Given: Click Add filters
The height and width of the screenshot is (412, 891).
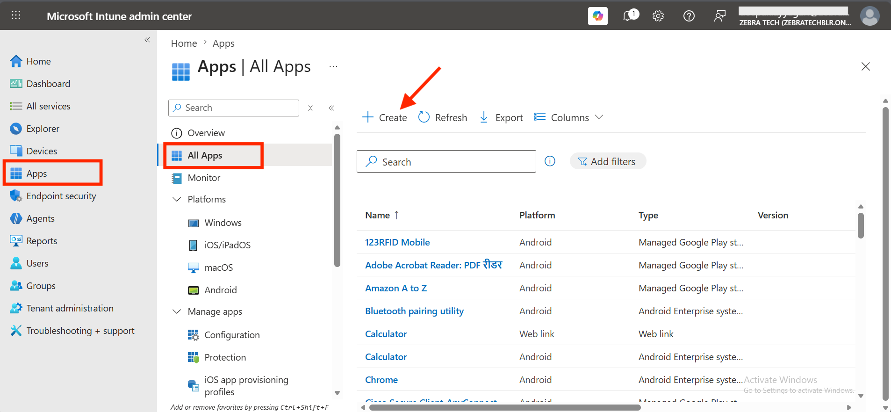Looking at the screenshot, I should [x=608, y=161].
